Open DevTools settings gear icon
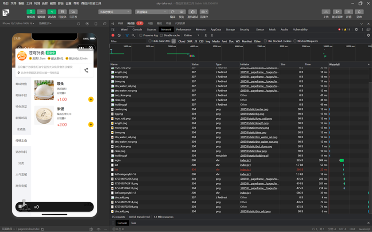This screenshot has width=372, height=232. click(x=356, y=29)
